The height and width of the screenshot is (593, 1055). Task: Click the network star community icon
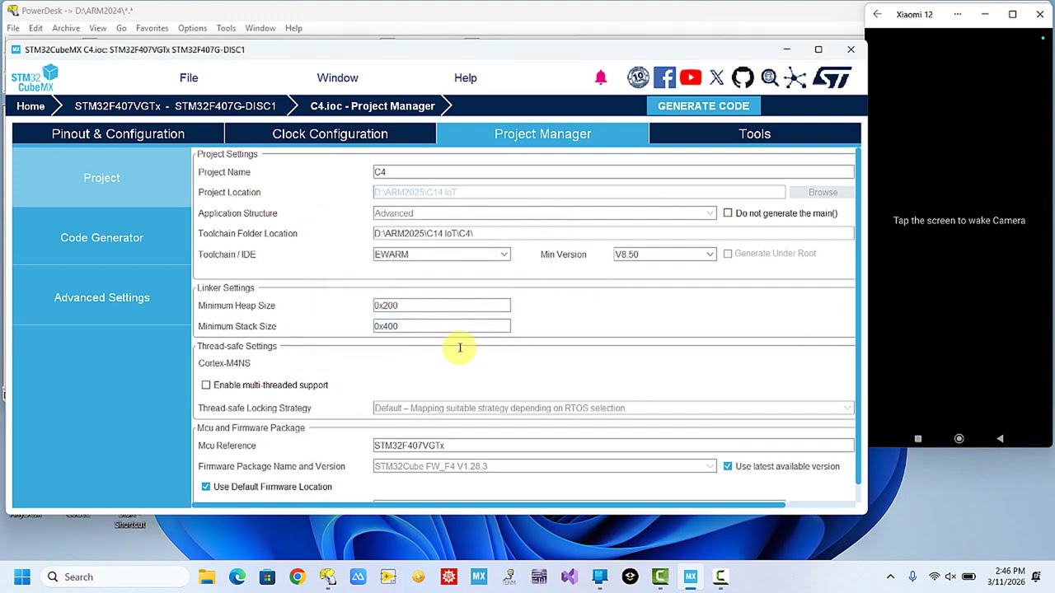click(795, 77)
